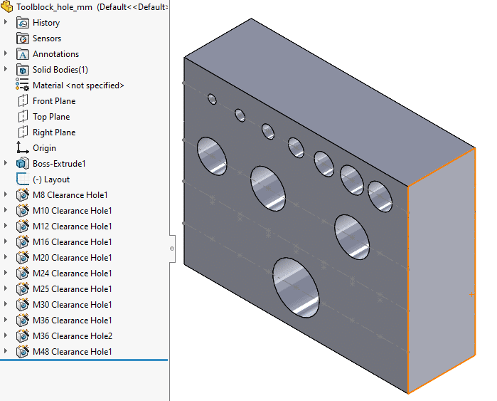Select M8 Clearance Hole1 label
497x401 pixels.
pyautogui.click(x=70, y=195)
